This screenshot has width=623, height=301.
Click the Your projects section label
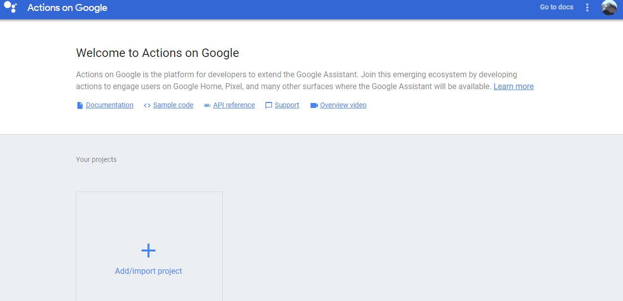96,159
